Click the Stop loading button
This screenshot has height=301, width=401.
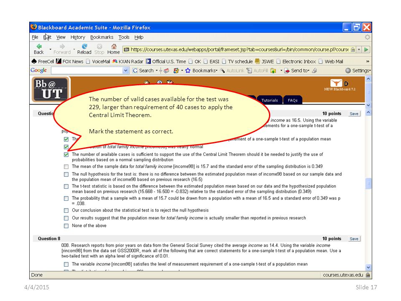pyautogui.click(x=99, y=49)
